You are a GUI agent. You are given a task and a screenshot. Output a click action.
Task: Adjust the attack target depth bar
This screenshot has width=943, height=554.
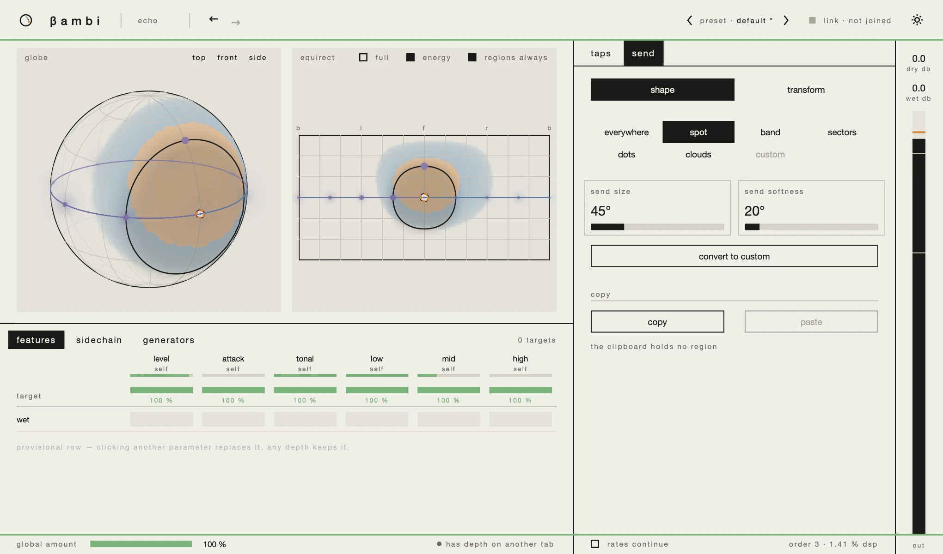[233, 390]
